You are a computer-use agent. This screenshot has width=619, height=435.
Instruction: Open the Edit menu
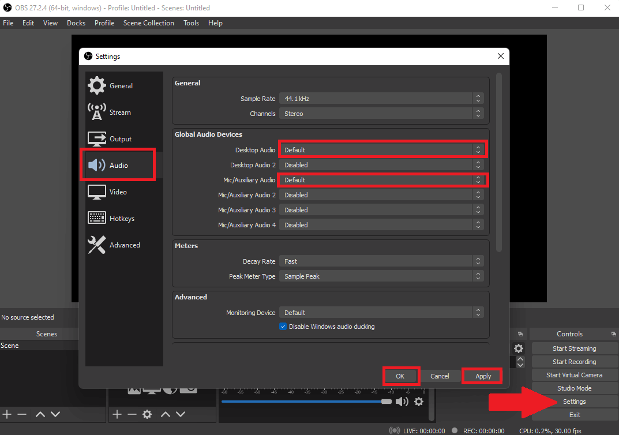[28, 23]
